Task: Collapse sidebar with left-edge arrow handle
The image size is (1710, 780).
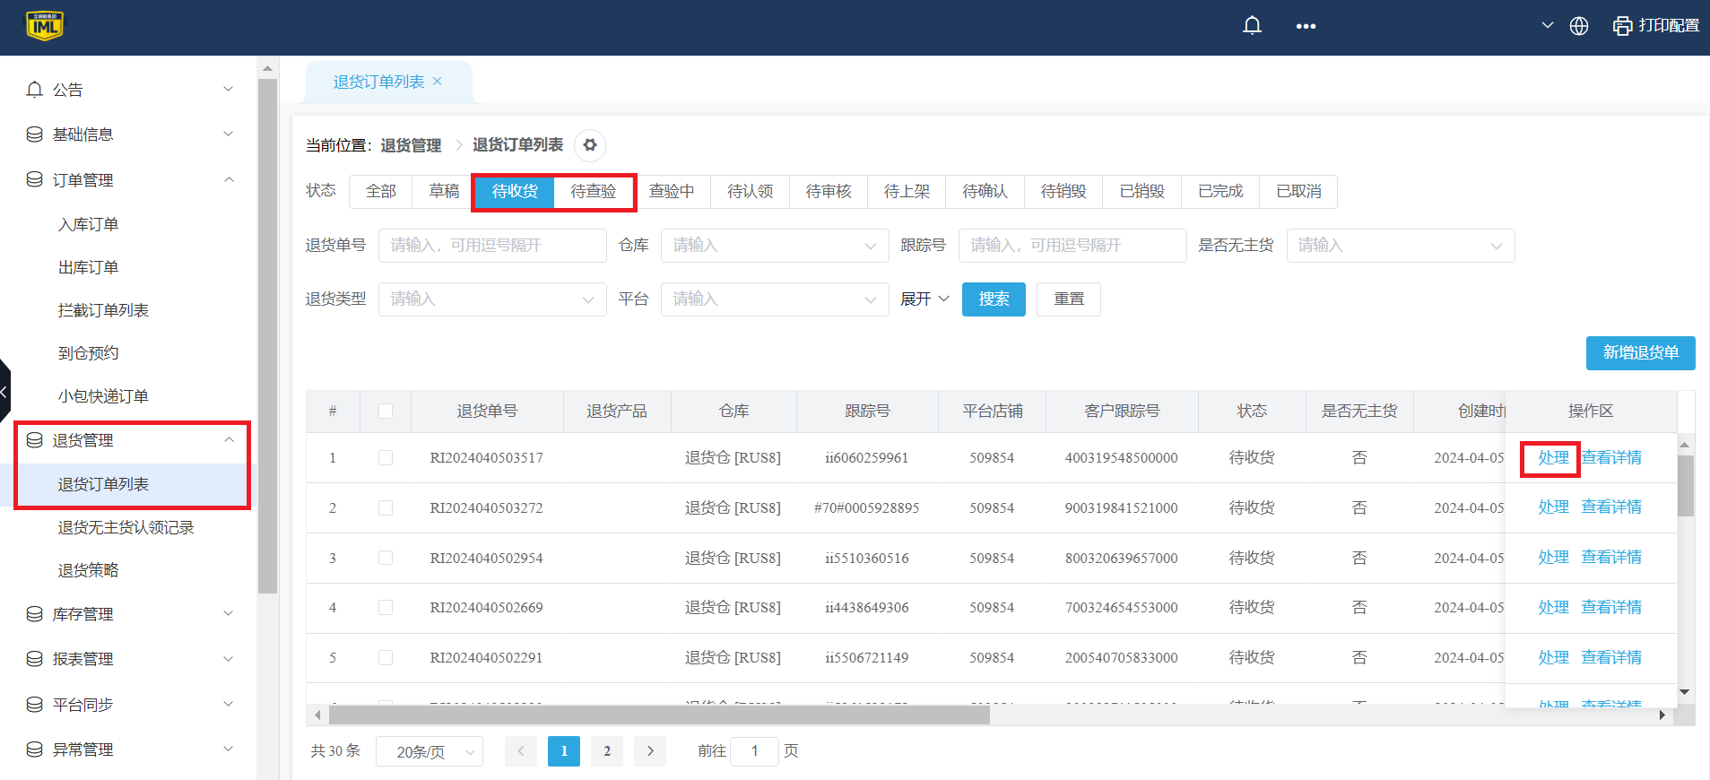Action: tap(4, 391)
